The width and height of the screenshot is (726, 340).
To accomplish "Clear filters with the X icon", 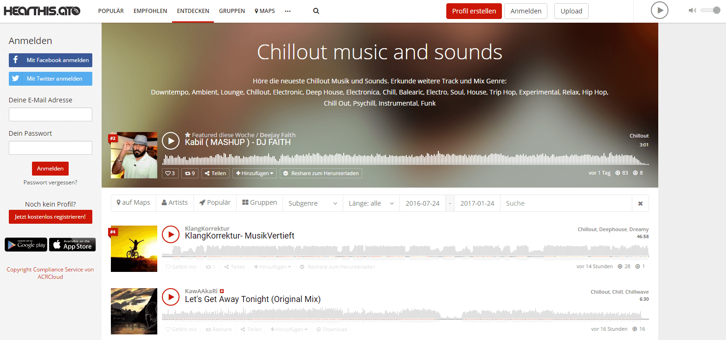I will point(640,203).
